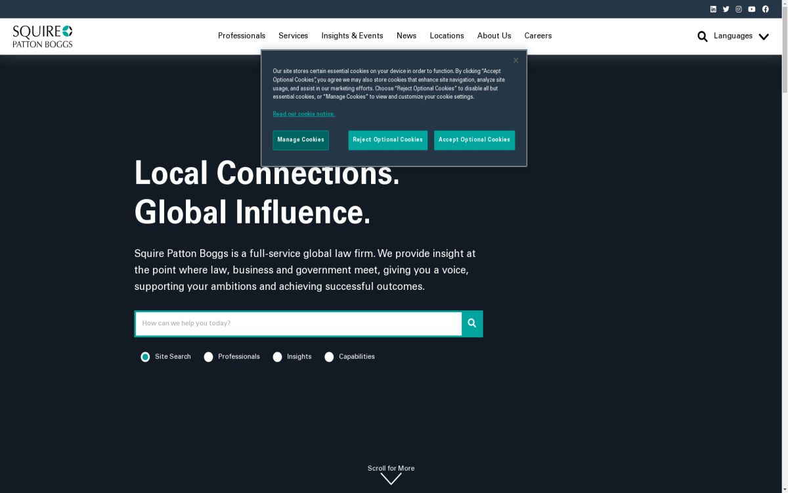The width and height of the screenshot is (788, 493).
Task: Submit search with the teal magnifier button
Action: pyautogui.click(x=472, y=323)
